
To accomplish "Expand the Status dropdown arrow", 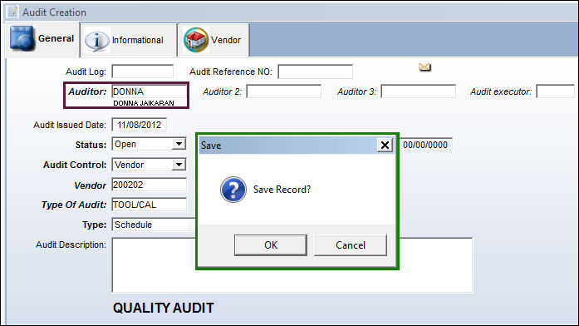I will pos(179,144).
